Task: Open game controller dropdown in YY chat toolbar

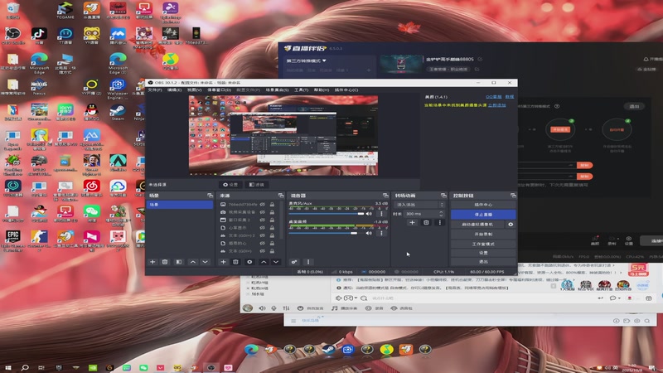Action: (350, 298)
